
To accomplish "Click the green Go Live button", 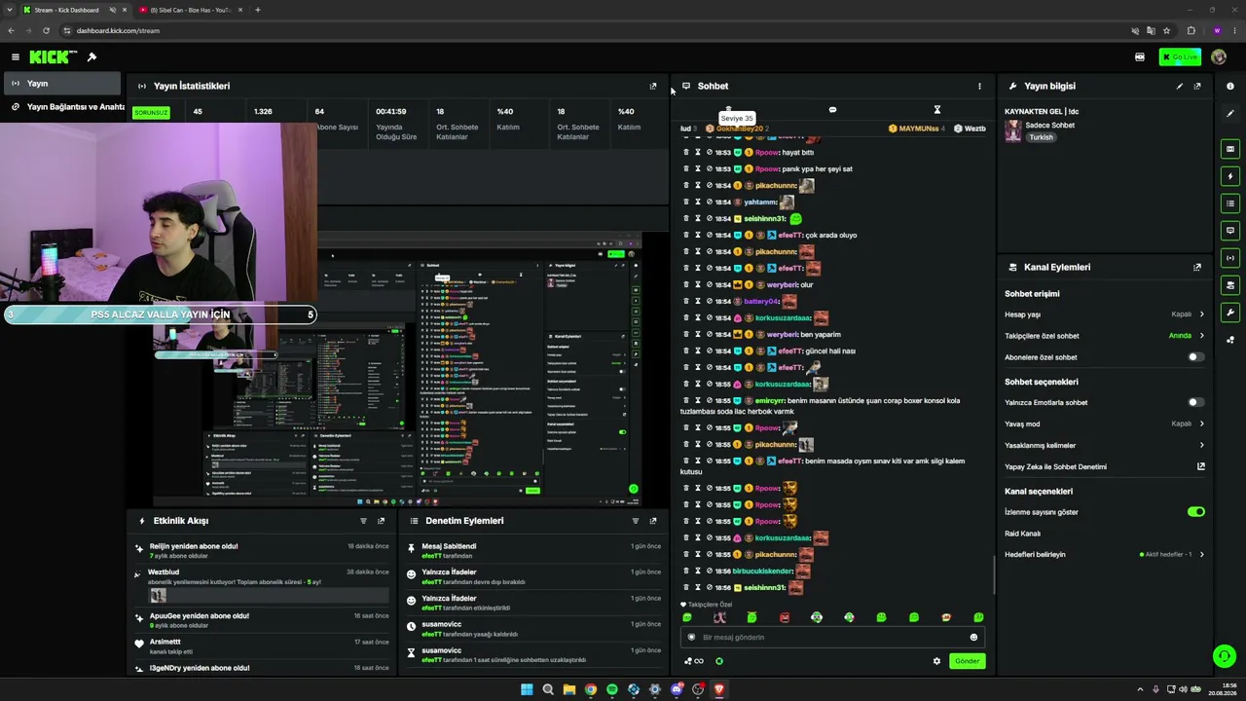I will tap(1180, 57).
